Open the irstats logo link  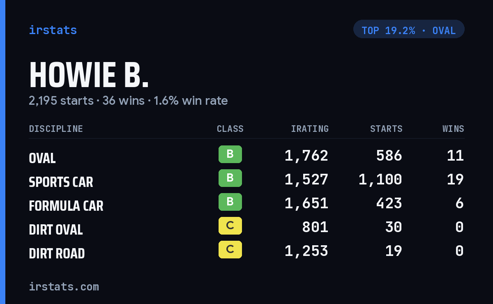pyautogui.click(x=53, y=30)
